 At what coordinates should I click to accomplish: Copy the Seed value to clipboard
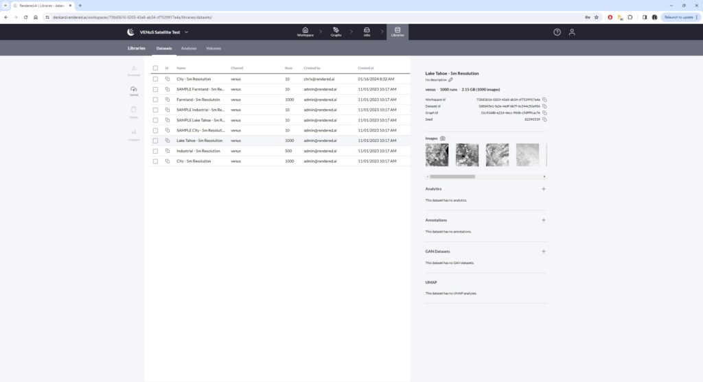pyautogui.click(x=544, y=119)
